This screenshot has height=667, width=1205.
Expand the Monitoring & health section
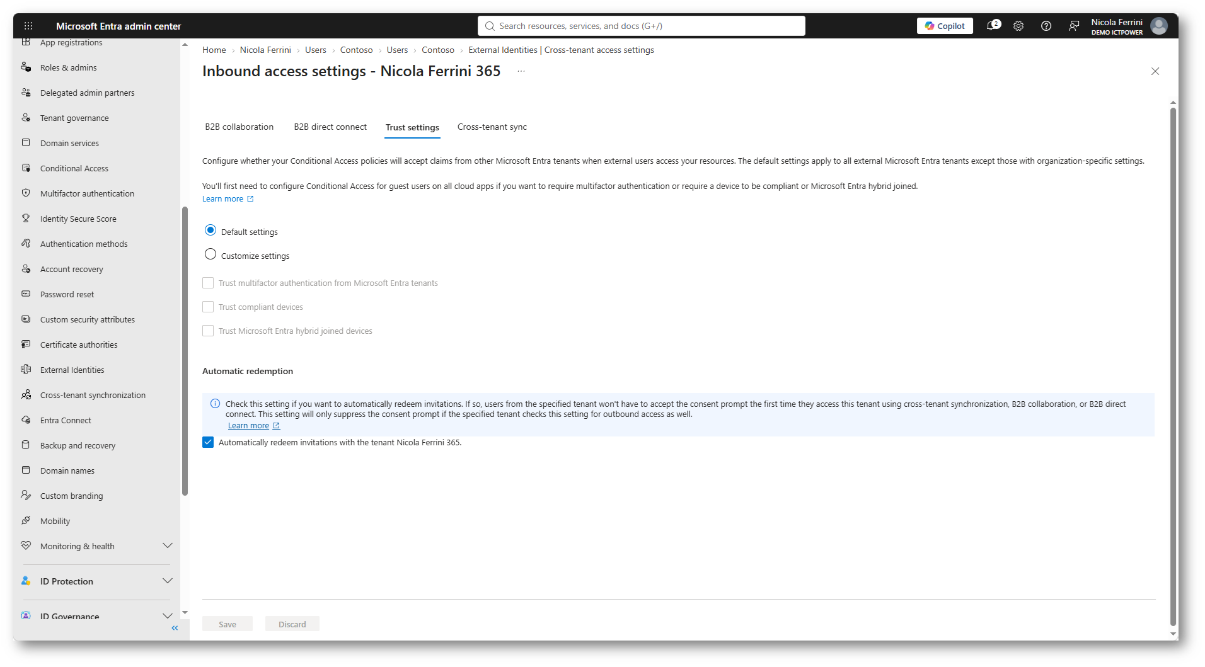(x=168, y=545)
